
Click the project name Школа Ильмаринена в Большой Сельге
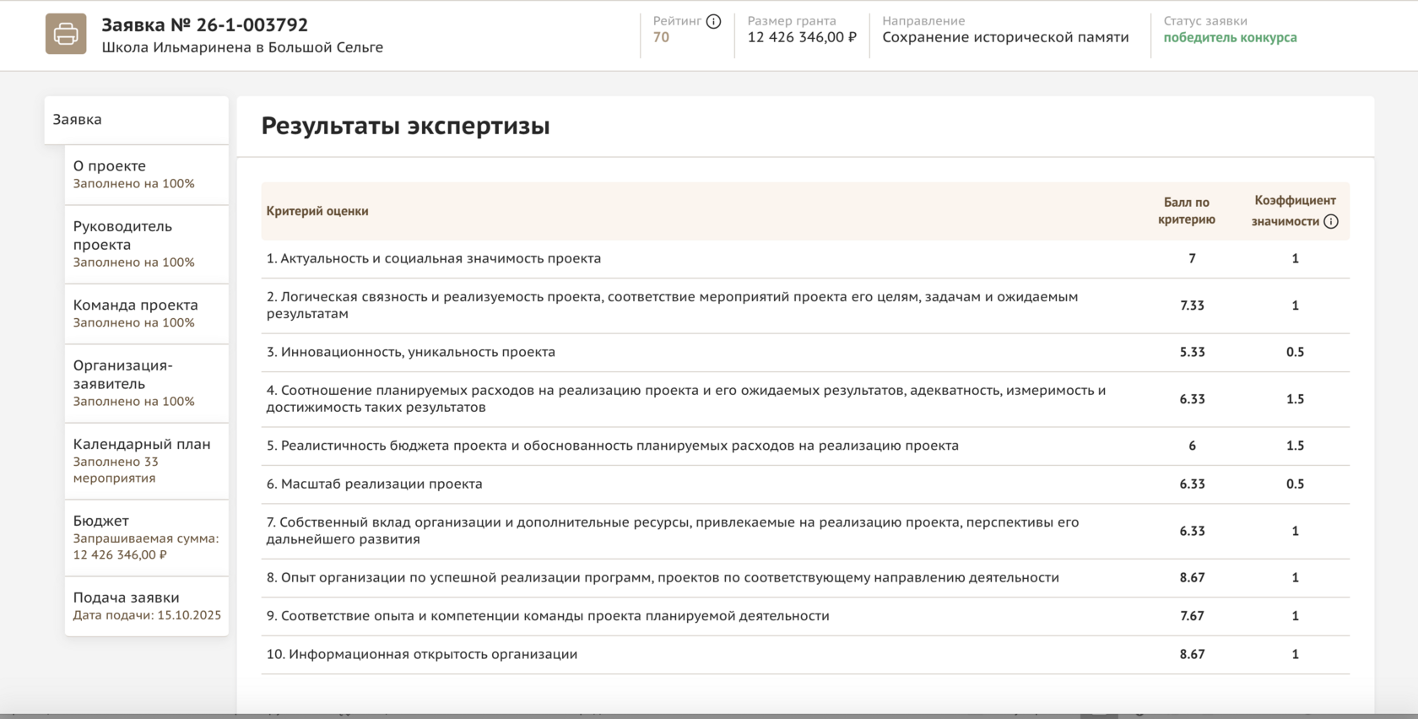(x=242, y=47)
